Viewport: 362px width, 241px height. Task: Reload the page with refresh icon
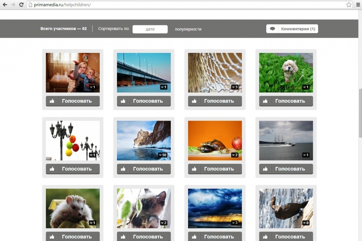(21, 5)
